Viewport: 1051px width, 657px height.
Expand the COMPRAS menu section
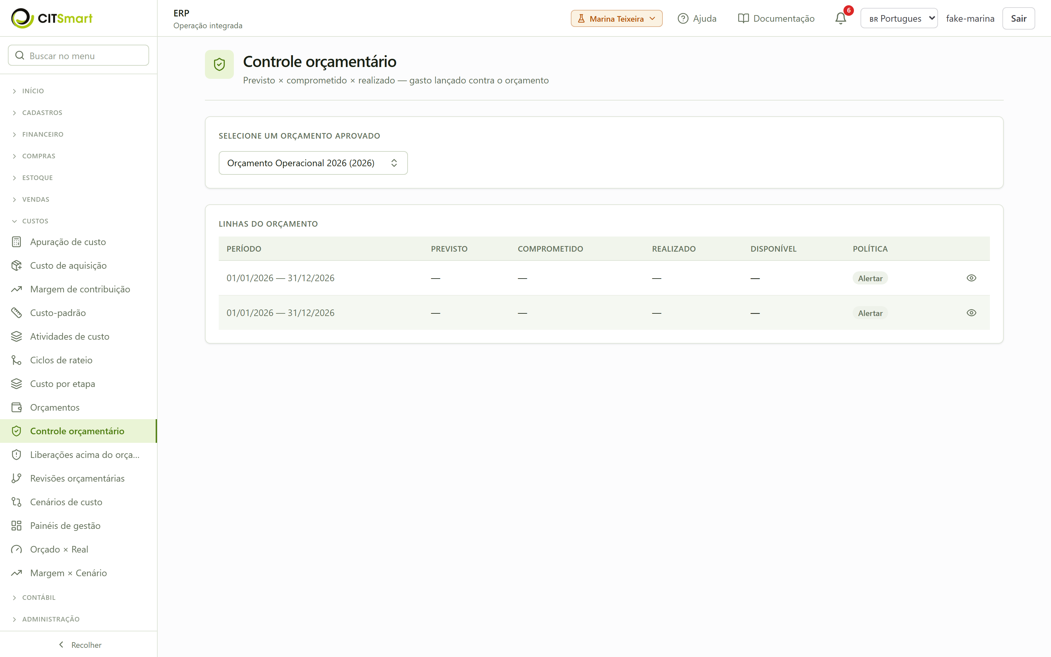click(39, 156)
